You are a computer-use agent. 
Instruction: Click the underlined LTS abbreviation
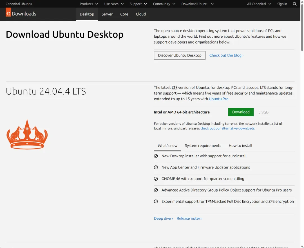point(175,88)
